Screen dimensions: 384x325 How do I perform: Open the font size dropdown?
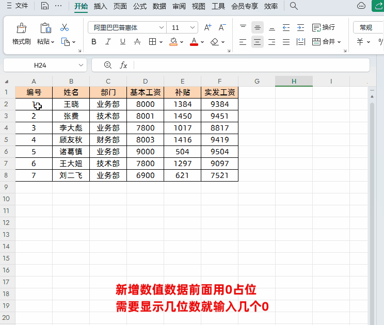[x=193, y=27]
